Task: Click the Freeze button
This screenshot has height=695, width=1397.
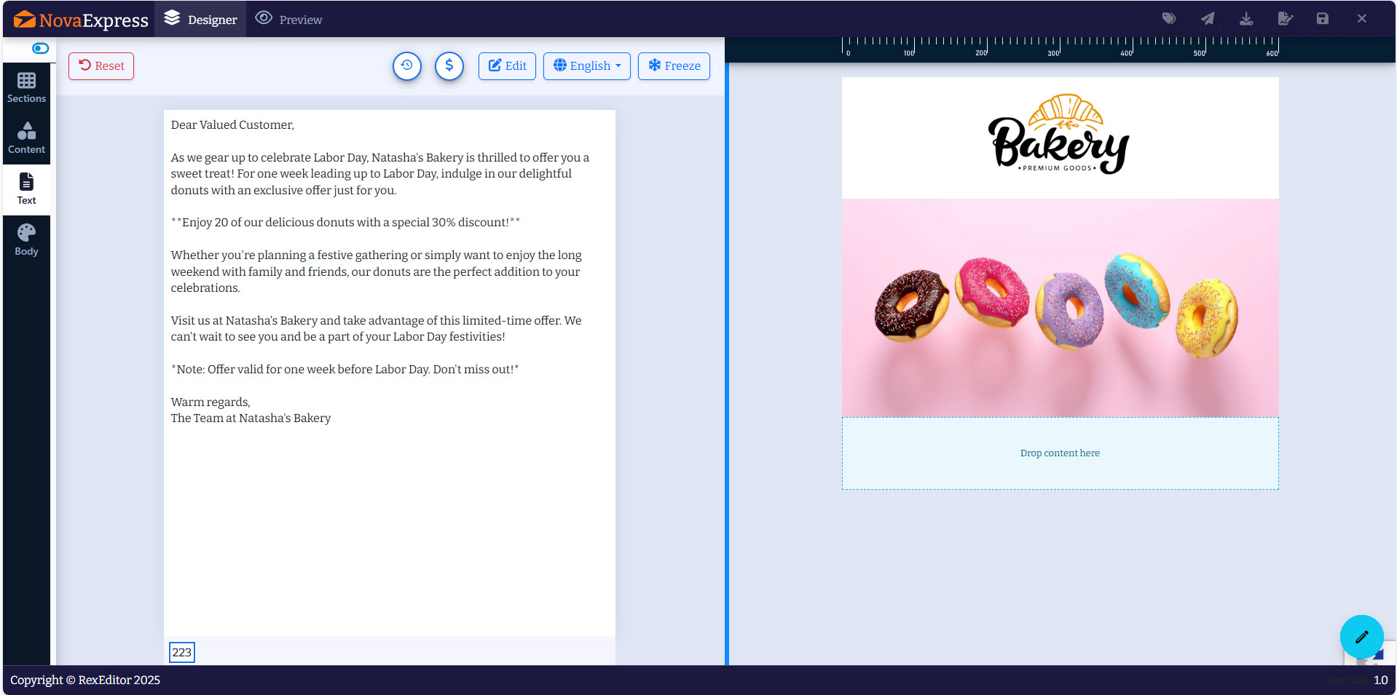Action: click(x=674, y=66)
